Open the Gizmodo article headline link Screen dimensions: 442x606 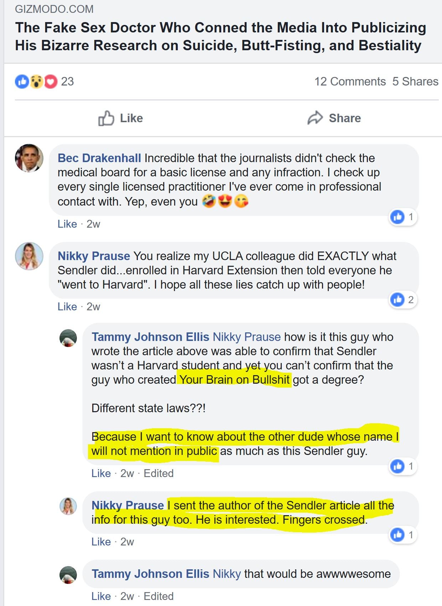point(220,37)
